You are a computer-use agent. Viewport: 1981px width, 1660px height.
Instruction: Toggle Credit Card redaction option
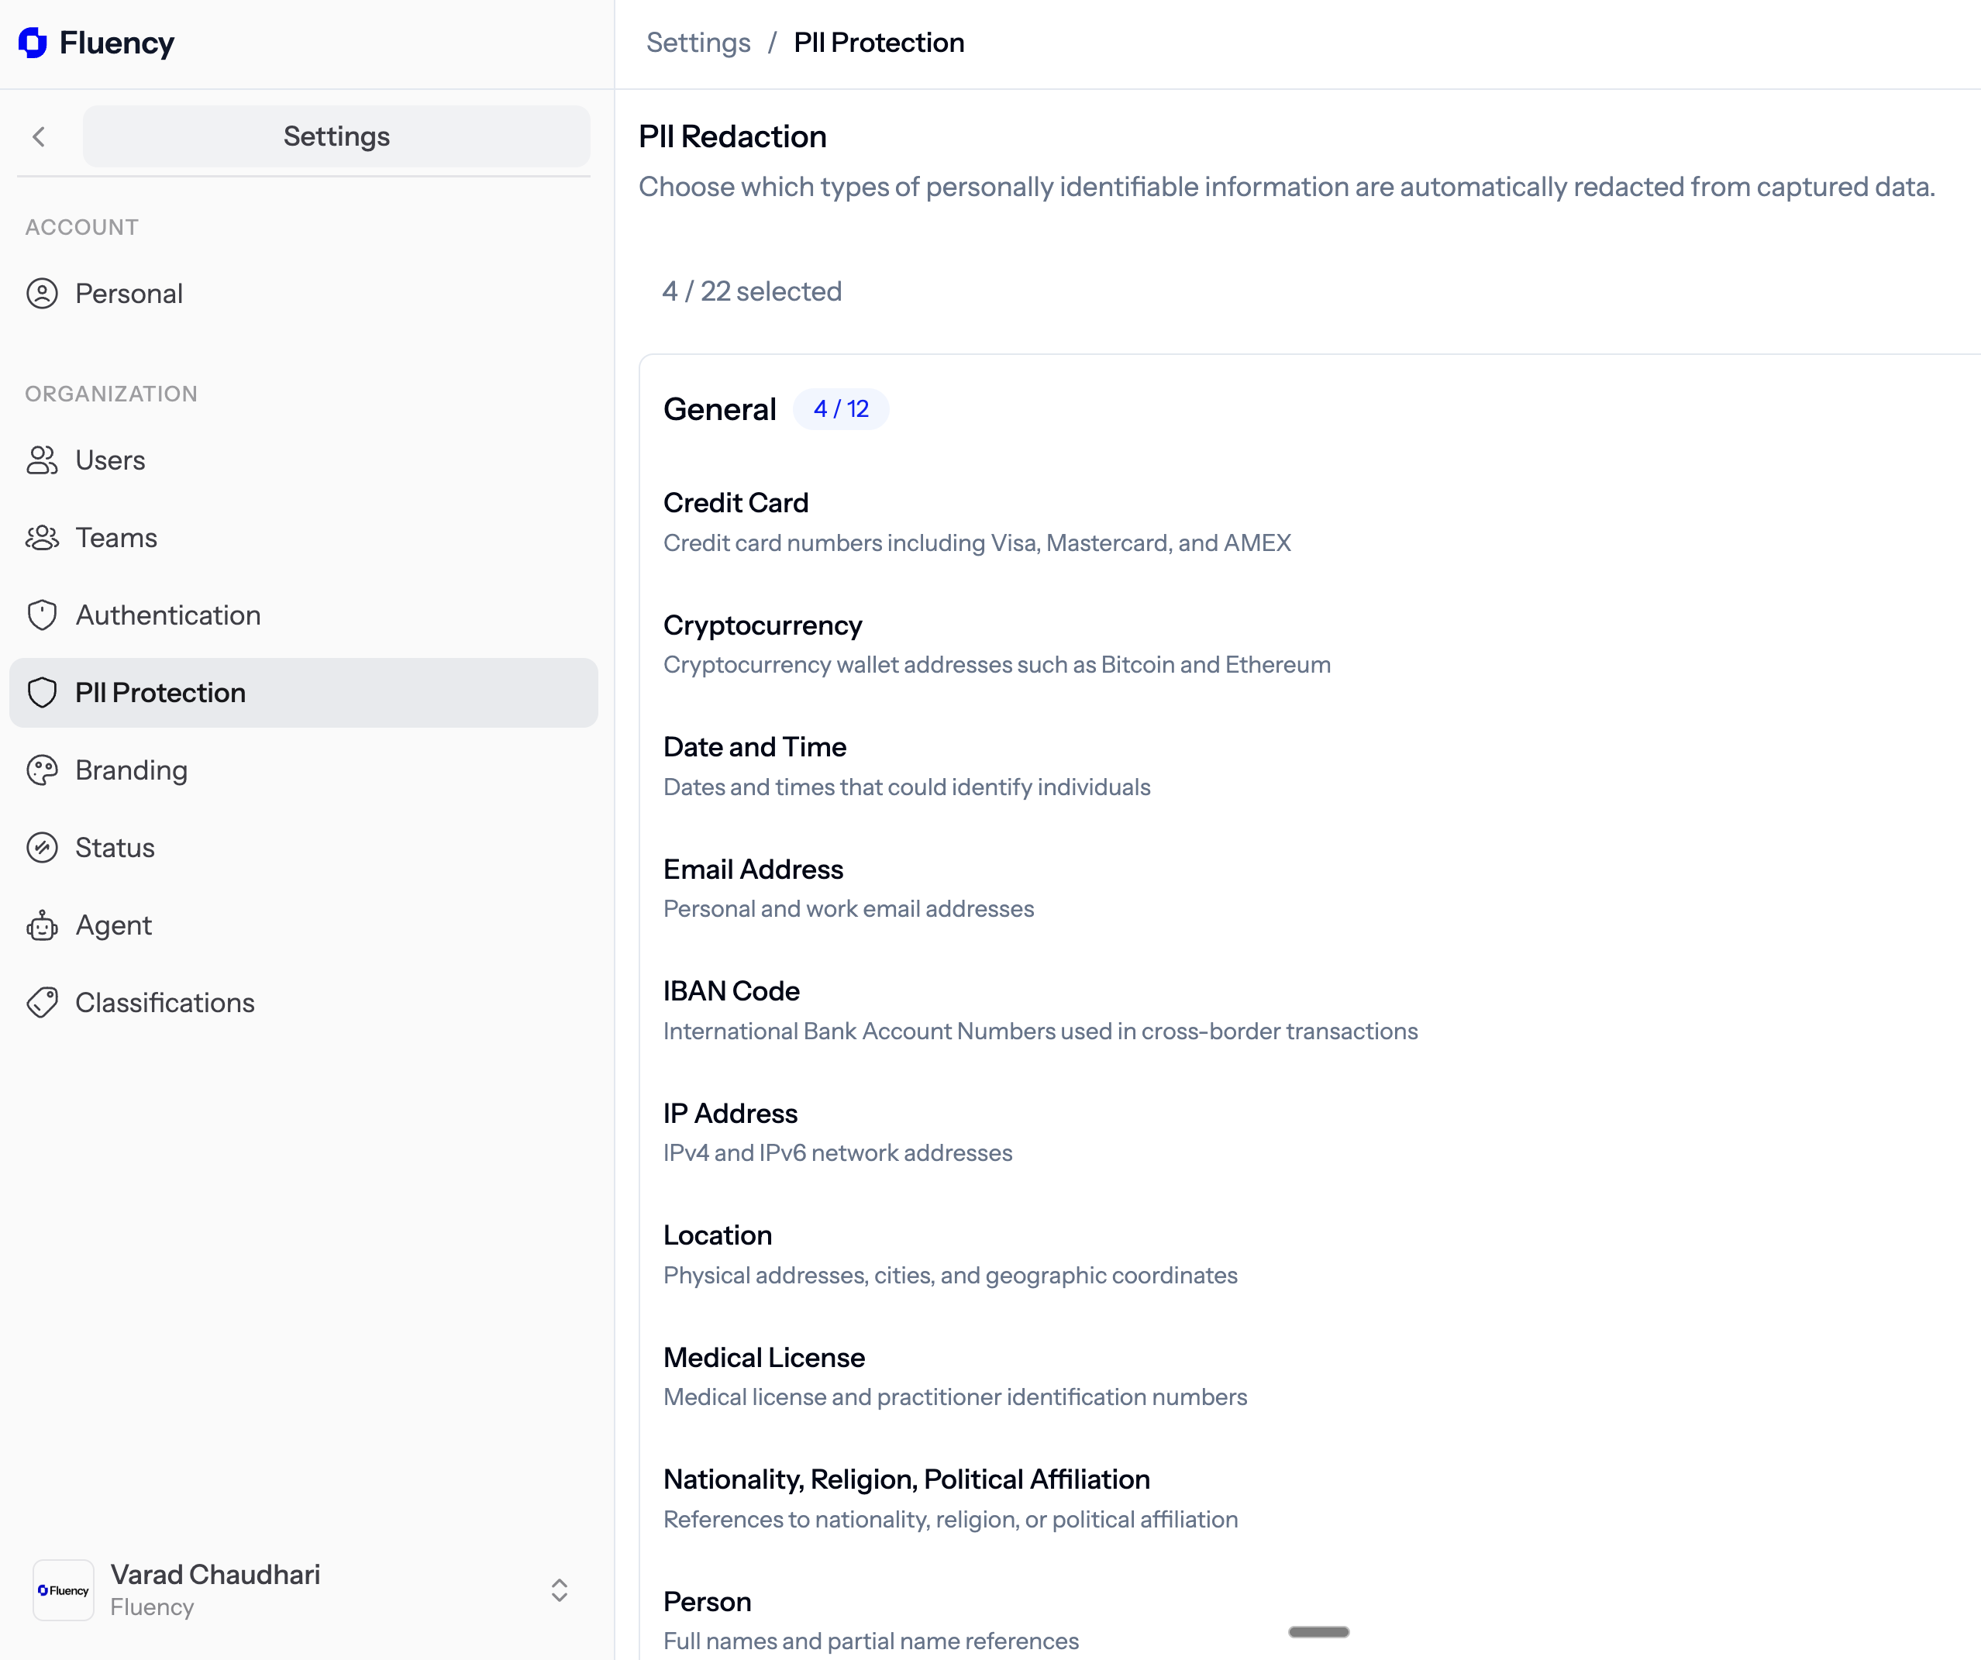[736, 504]
